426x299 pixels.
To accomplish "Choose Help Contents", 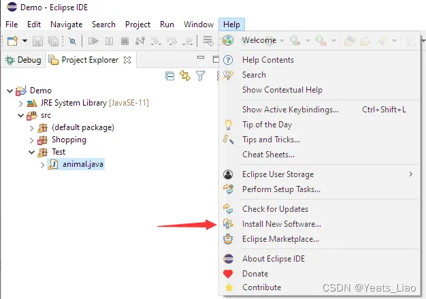I will click(320, 60).
